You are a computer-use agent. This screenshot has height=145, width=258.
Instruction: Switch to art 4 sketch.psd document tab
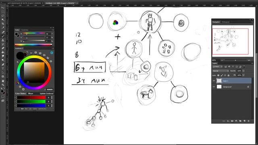click(24, 3)
